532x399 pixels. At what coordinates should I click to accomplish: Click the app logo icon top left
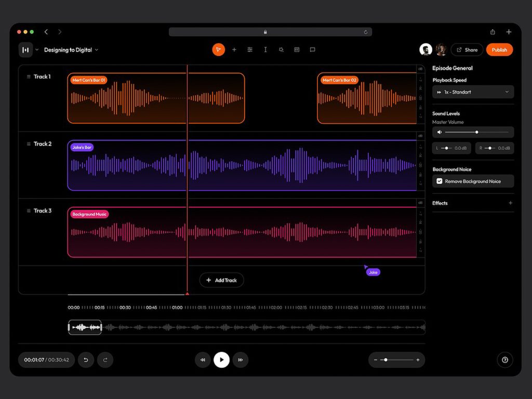pos(25,49)
